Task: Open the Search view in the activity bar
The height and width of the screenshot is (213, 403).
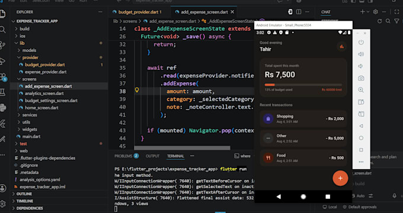Action: [x=2, y=30]
